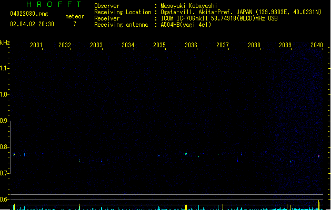
Task: Click the 1.0 kHz axis label
Action: coord(4,94)
